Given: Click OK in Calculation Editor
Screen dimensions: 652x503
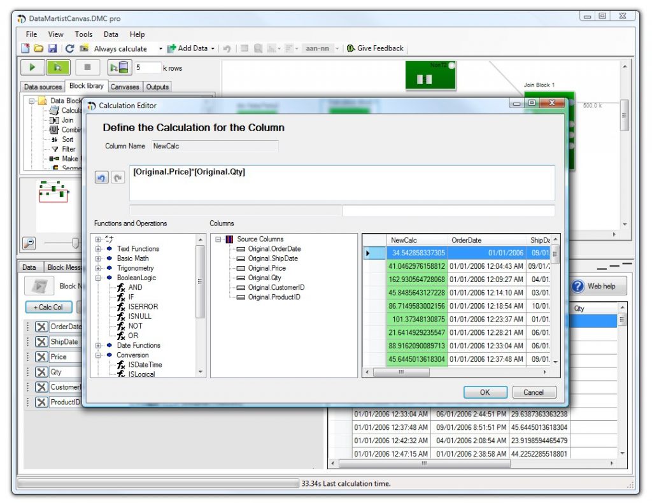Looking at the screenshot, I should click(485, 392).
